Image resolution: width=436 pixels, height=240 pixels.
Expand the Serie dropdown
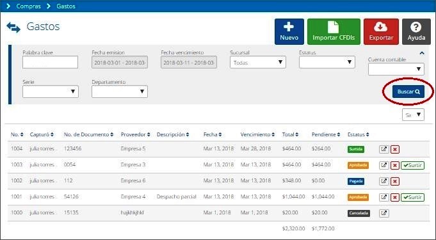click(51, 92)
